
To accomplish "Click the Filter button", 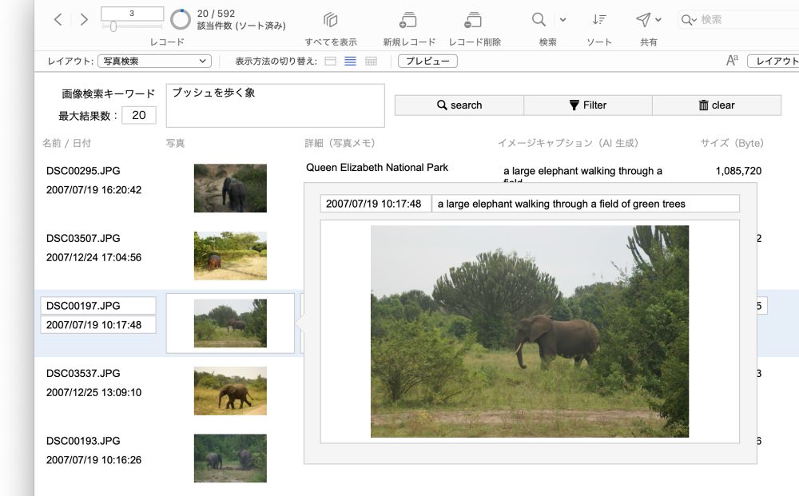I will [588, 105].
